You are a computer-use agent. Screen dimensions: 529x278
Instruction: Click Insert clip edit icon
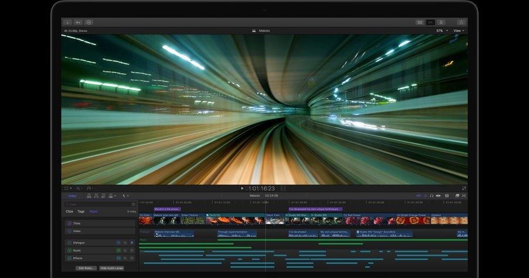pos(97,195)
